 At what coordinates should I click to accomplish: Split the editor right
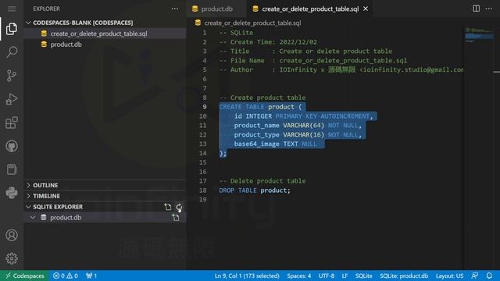[x=476, y=9]
